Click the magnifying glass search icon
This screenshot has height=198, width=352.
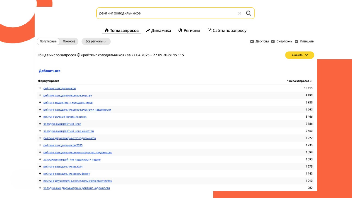click(248, 13)
